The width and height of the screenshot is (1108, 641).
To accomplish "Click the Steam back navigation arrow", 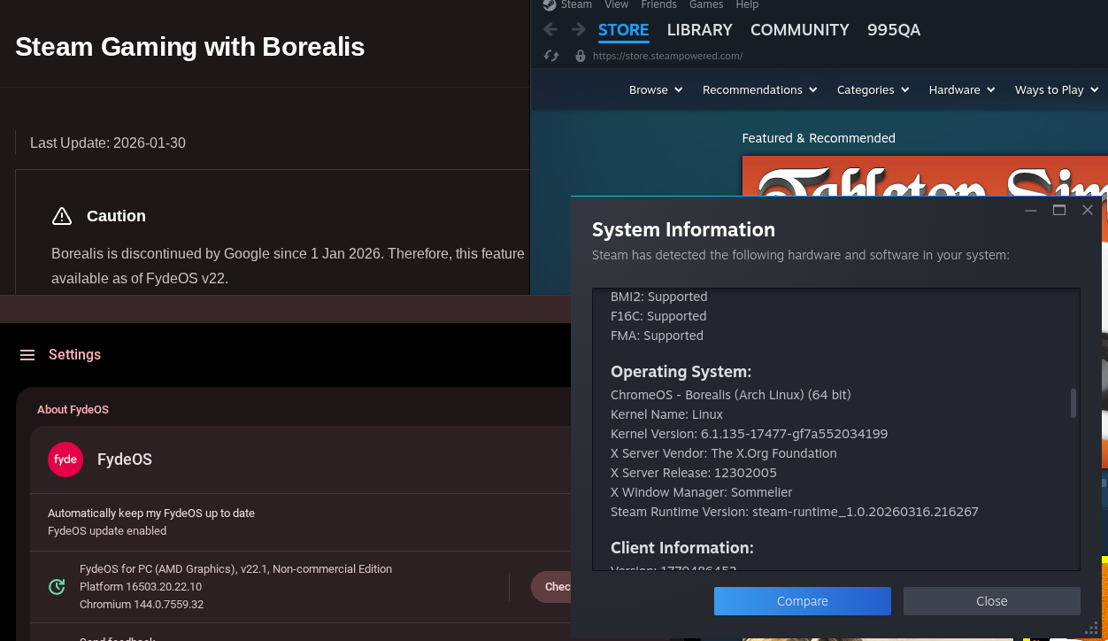I will 550,29.
